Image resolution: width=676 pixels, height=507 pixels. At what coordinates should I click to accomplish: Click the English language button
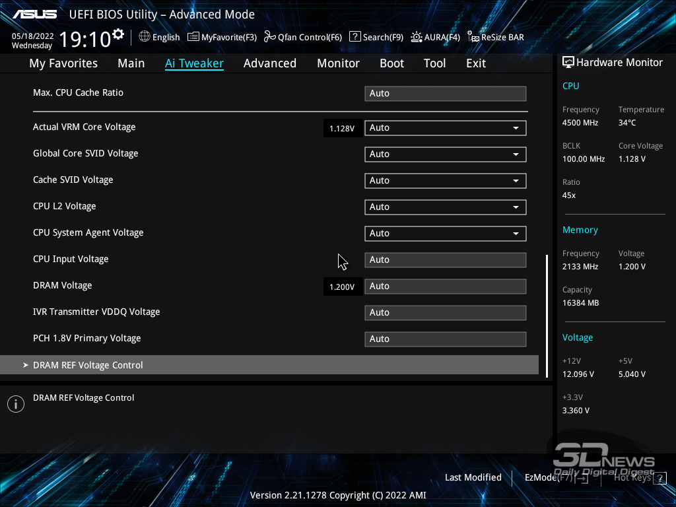pyautogui.click(x=166, y=37)
